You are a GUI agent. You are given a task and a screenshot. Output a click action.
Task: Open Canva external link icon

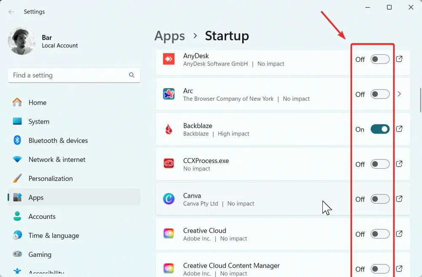399,199
